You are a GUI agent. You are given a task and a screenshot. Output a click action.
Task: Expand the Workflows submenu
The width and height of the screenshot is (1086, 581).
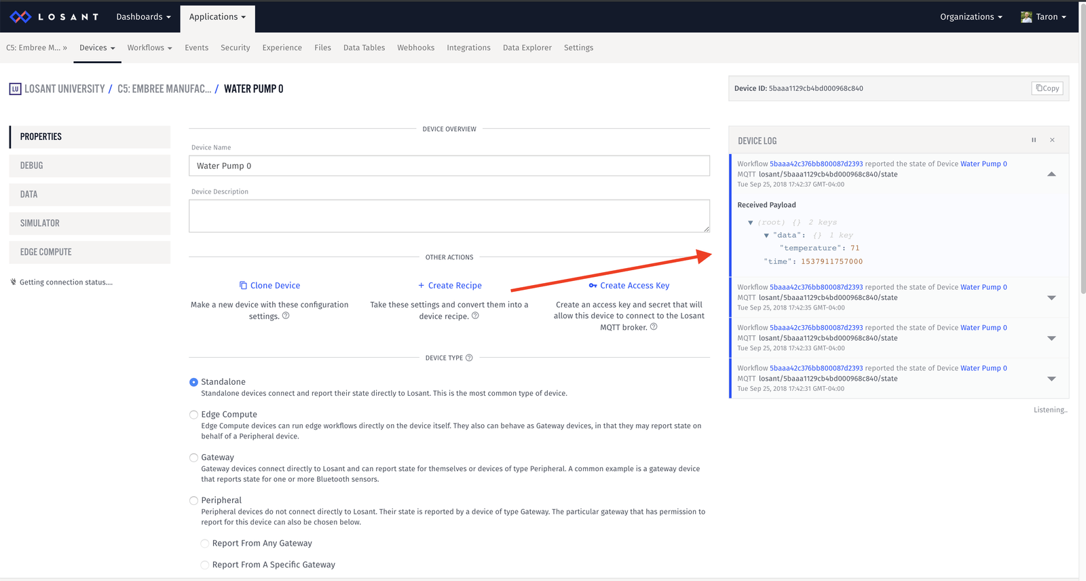[149, 48]
